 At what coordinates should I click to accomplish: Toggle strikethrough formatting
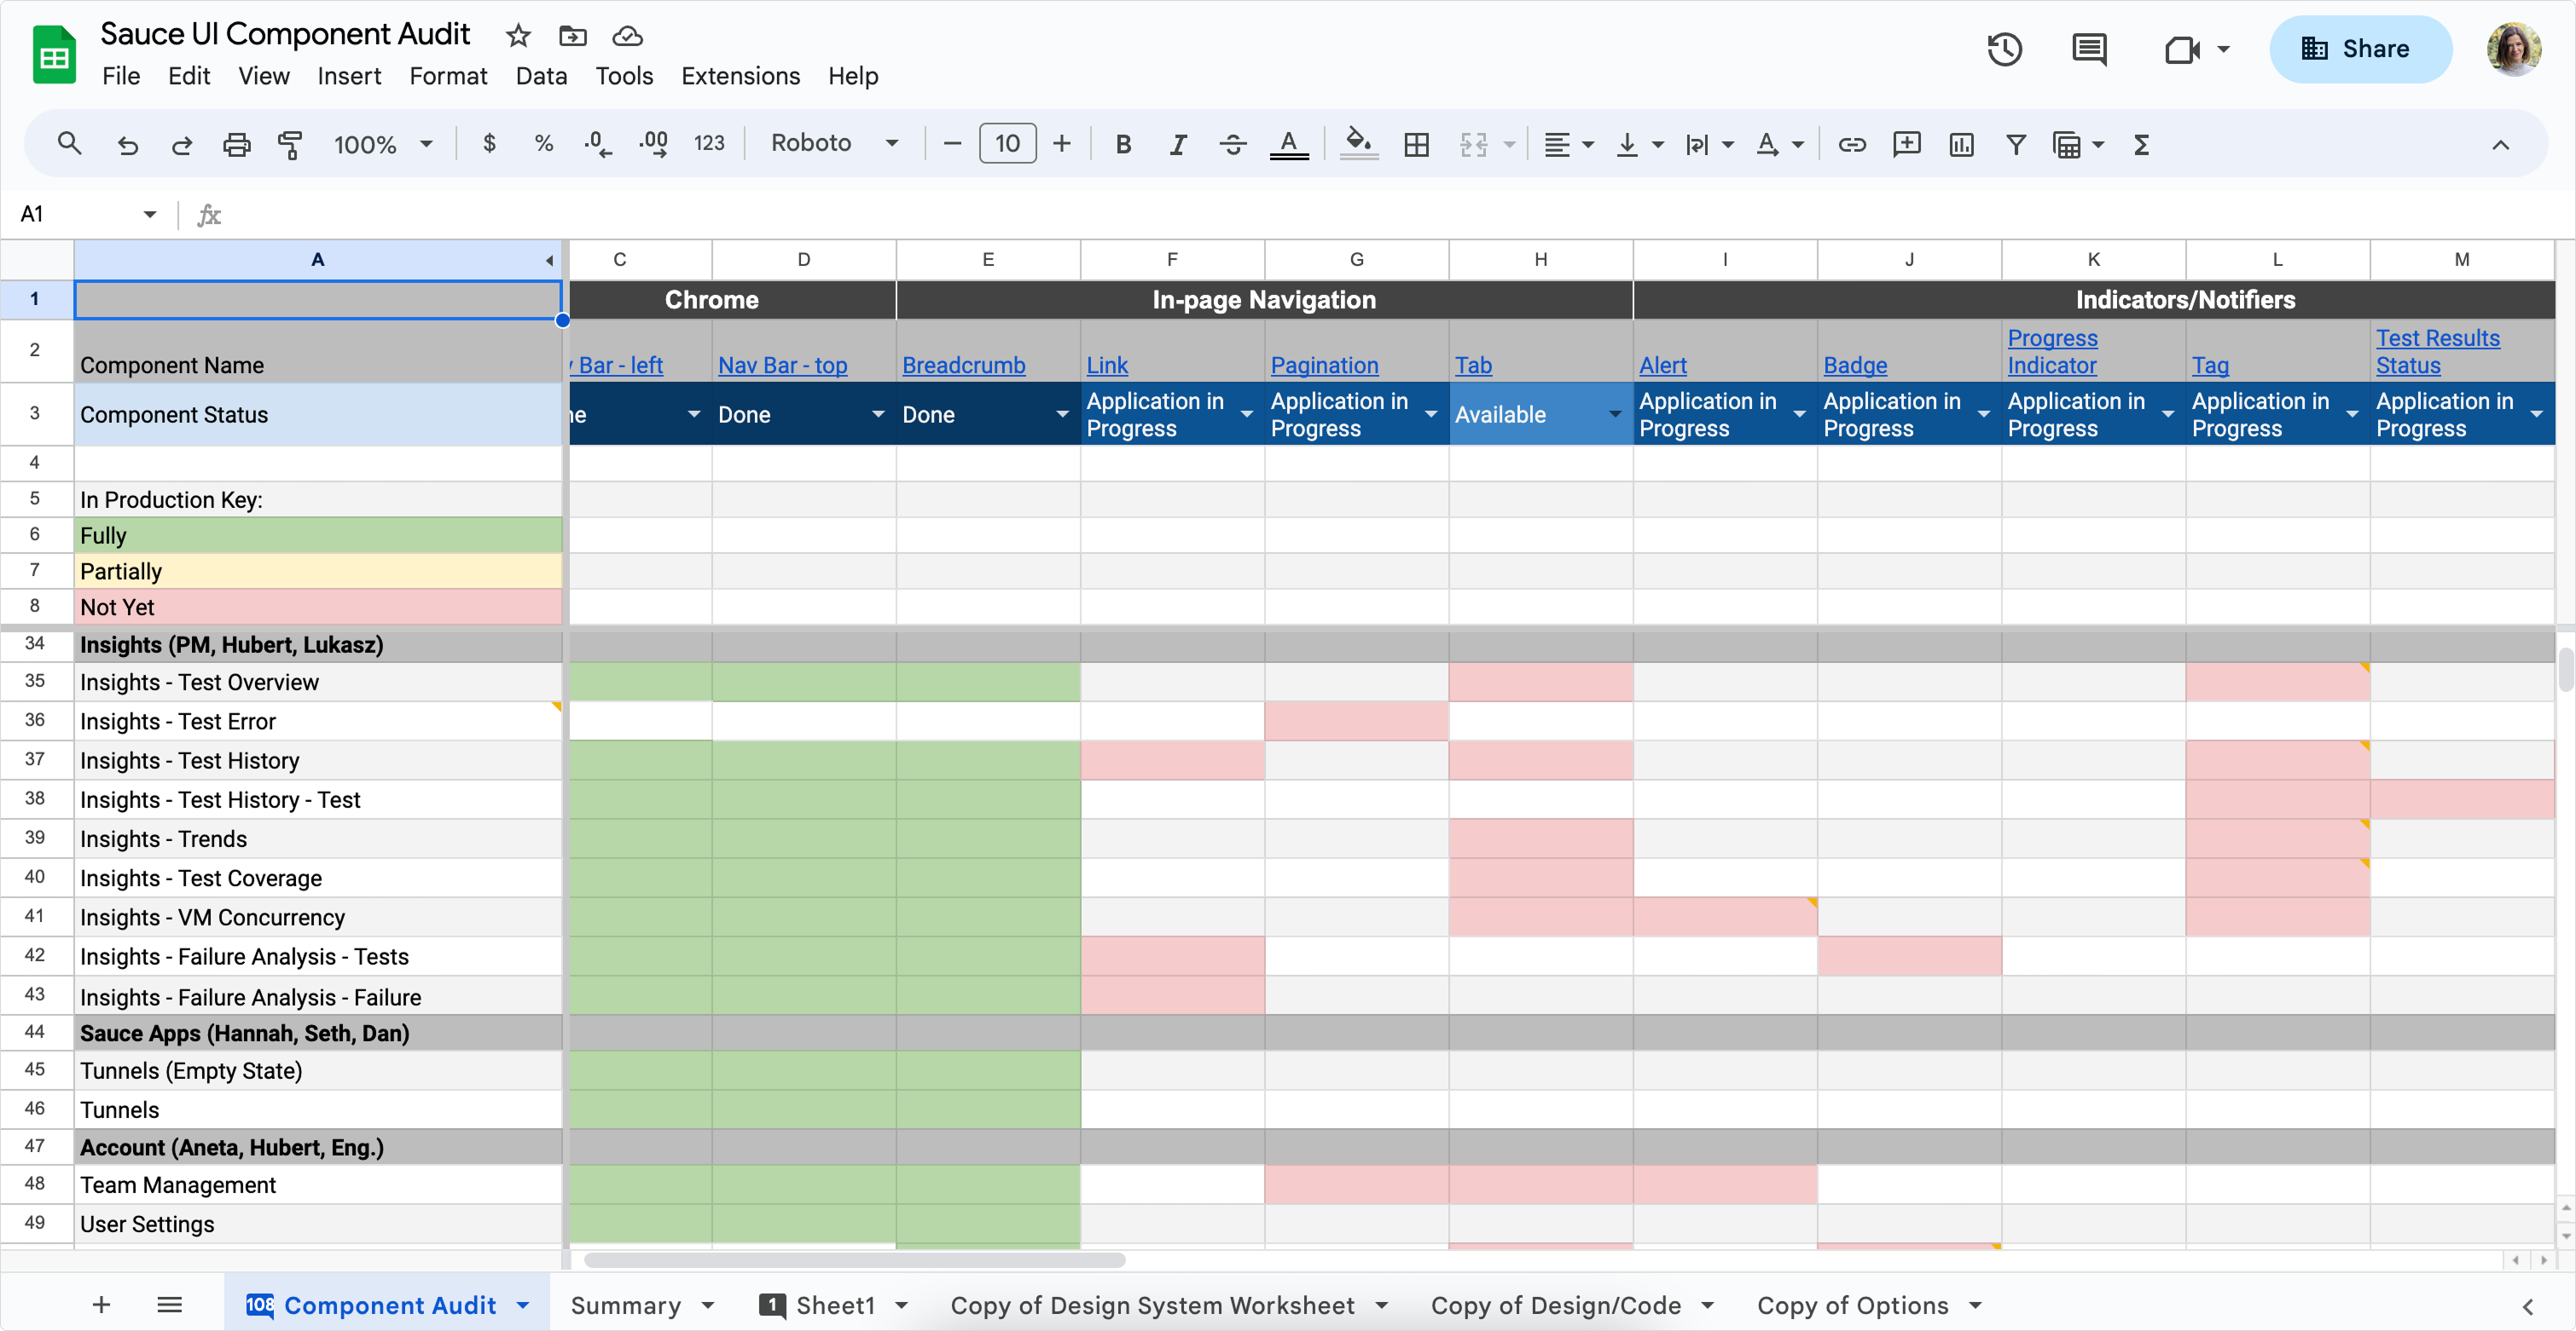click(x=1232, y=144)
